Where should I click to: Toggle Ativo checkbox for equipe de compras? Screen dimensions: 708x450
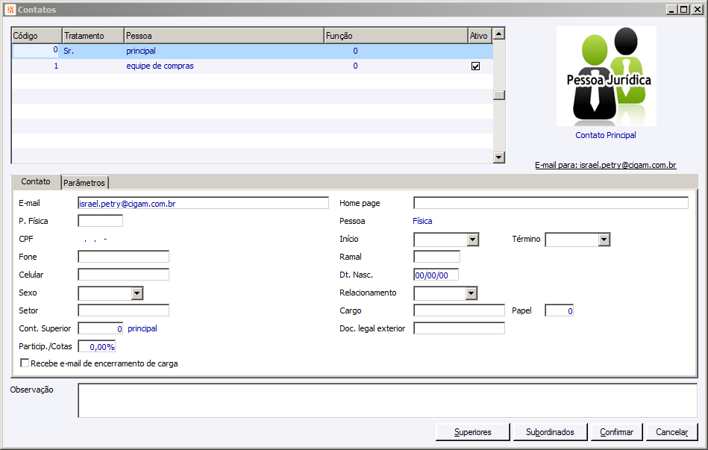pyautogui.click(x=475, y=66)
